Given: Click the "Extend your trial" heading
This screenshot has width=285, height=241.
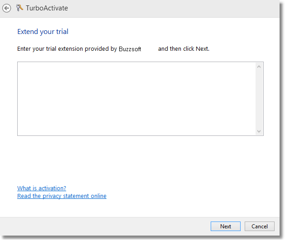Looking at the screenshot, I should (x=43, y=32).
